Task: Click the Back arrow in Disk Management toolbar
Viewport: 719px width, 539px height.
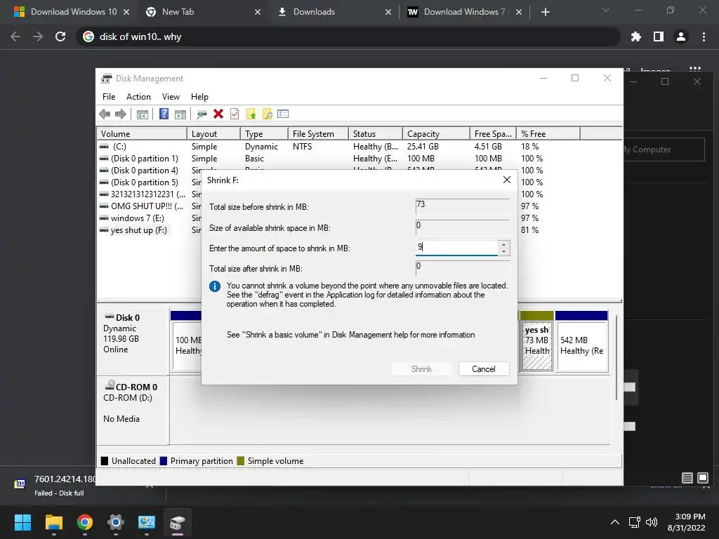Action: point(105,114)
